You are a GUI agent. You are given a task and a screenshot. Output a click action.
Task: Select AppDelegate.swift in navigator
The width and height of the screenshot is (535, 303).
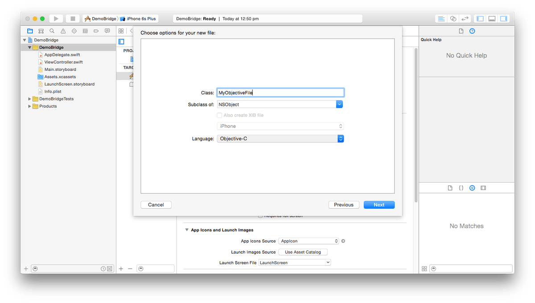tap(62, 55)
